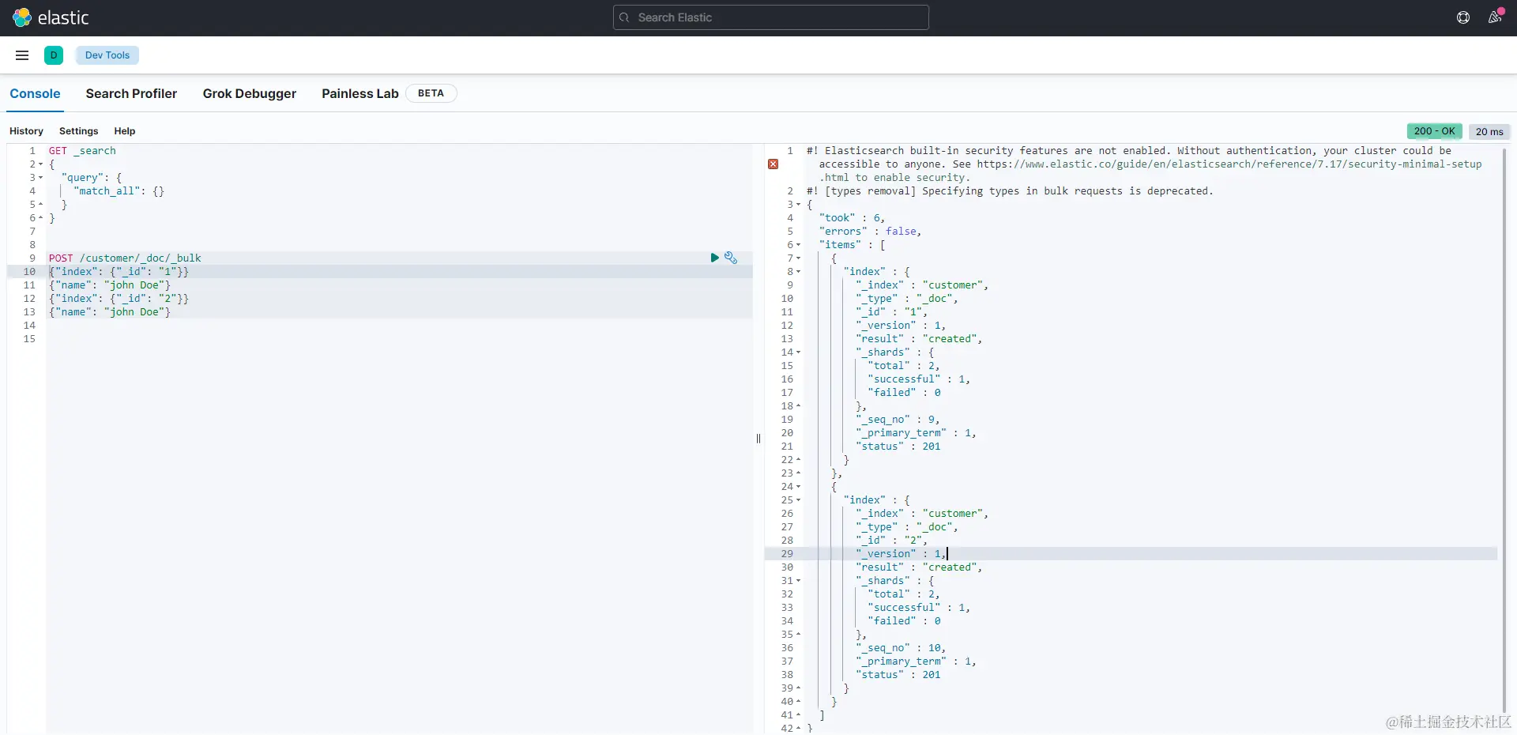Collapse second "index" object at response line 25
Screen dimensions: 1517x735
798,500
